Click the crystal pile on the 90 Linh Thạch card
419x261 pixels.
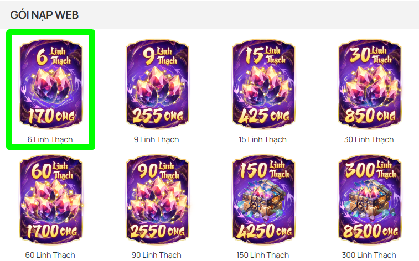coord(158,200)
